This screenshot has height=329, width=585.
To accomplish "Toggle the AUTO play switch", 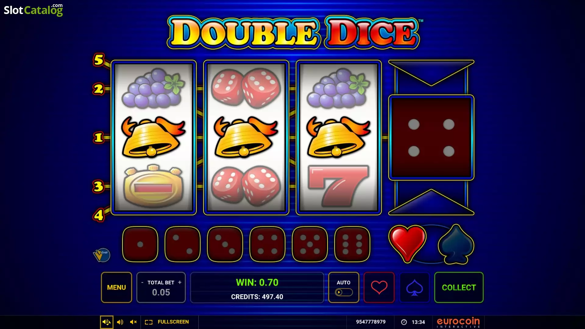I will (x=344, y=292).
